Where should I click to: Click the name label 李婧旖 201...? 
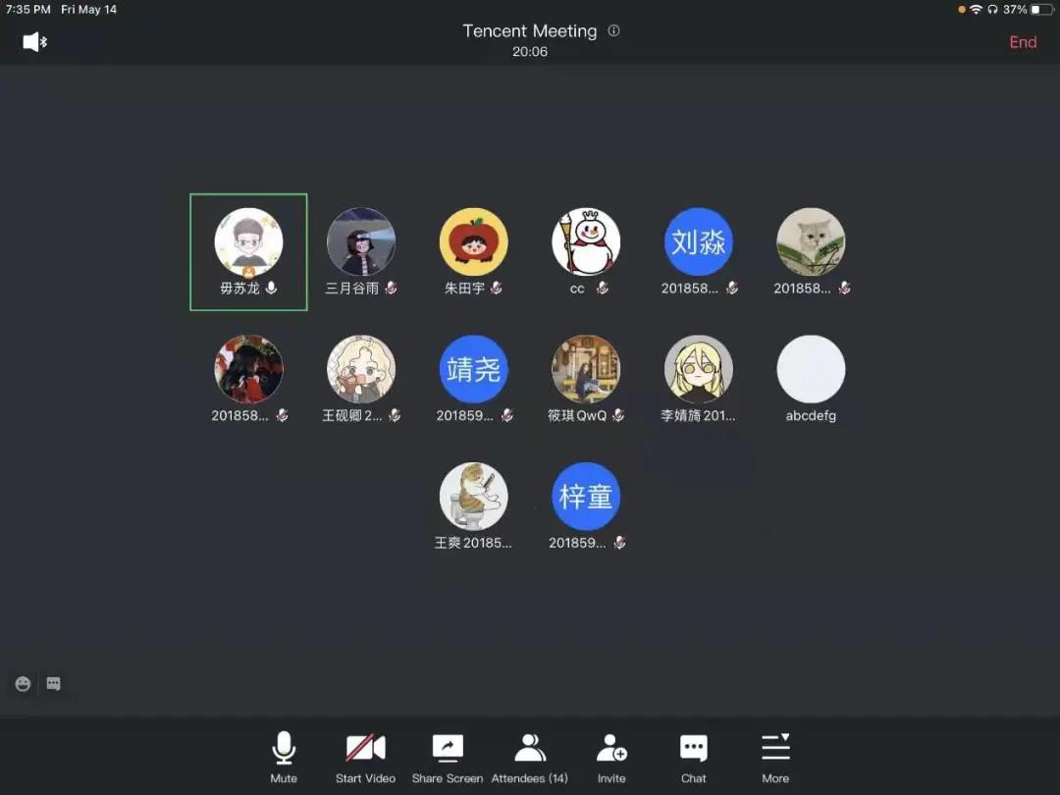point(699,415)
